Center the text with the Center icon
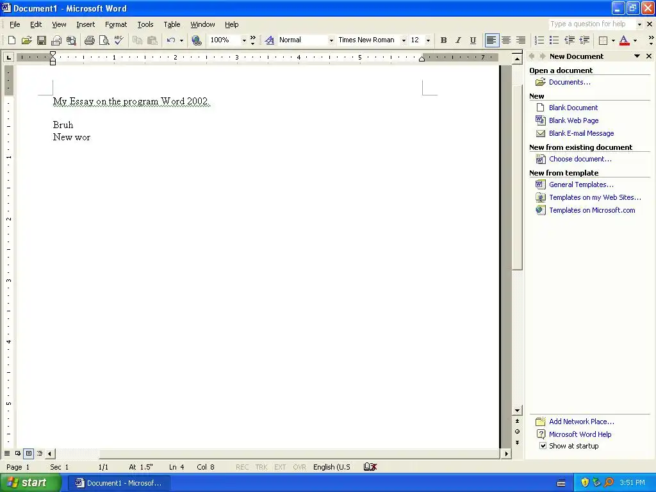Viewport: 656px width, 492px height. [x=506, y=40]
